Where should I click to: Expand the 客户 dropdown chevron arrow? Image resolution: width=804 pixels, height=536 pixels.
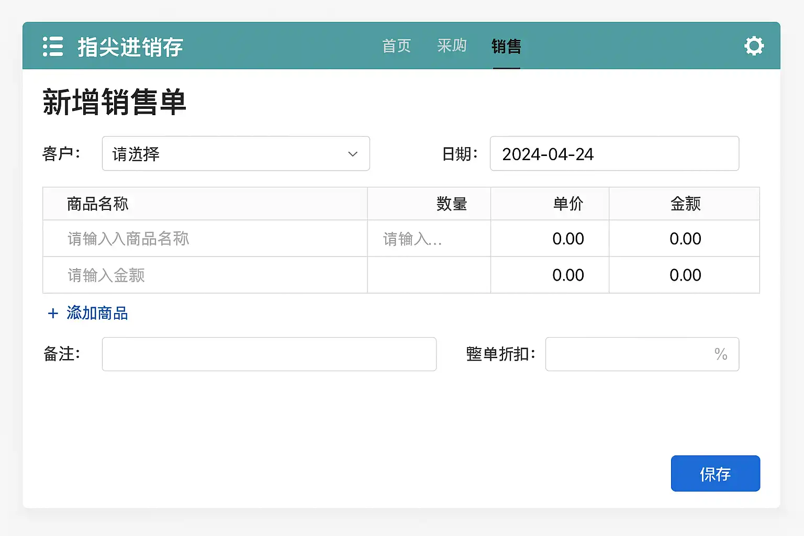pos(353,154)
